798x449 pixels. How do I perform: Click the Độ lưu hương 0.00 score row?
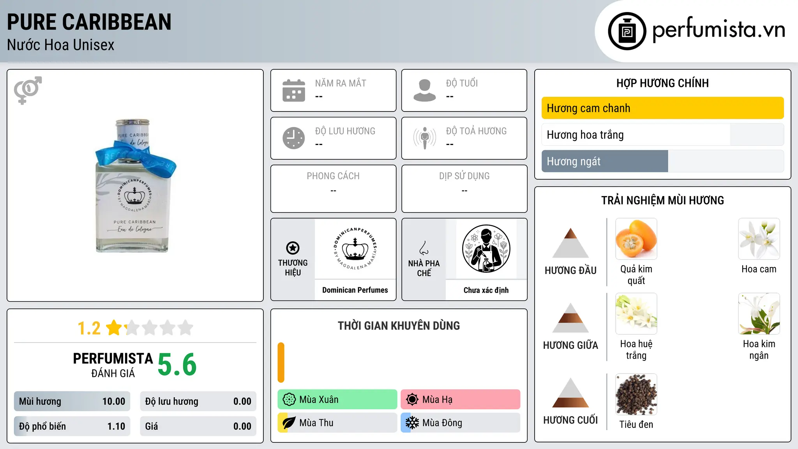(198, 401)
